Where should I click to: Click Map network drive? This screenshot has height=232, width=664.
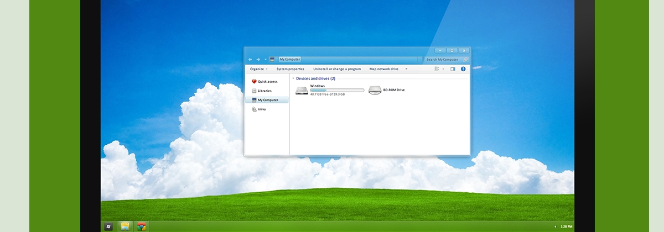tap(384, 69)
